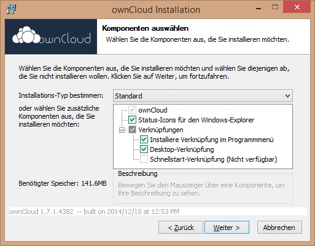Image resolution: width=315 pixels, height=246 pixels.
Task: Go back with the Zurück button
Action: pos(181,228)
